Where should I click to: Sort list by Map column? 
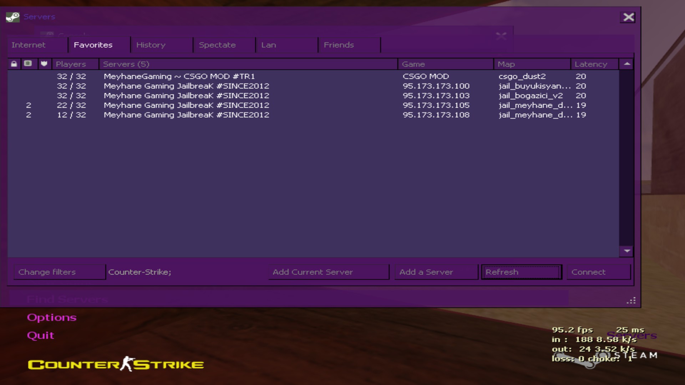(x=532, y=64)
